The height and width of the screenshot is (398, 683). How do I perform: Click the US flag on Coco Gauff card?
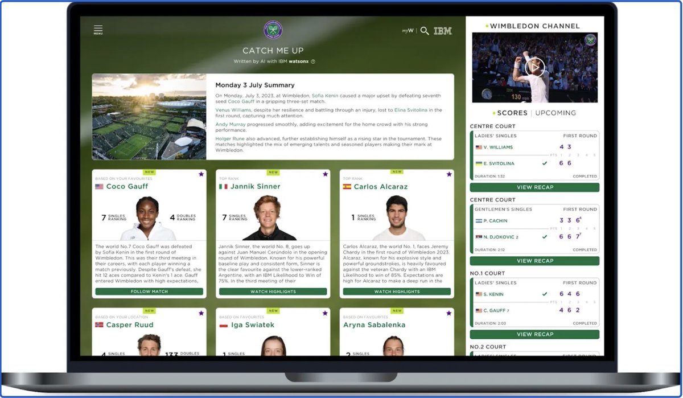99,186
